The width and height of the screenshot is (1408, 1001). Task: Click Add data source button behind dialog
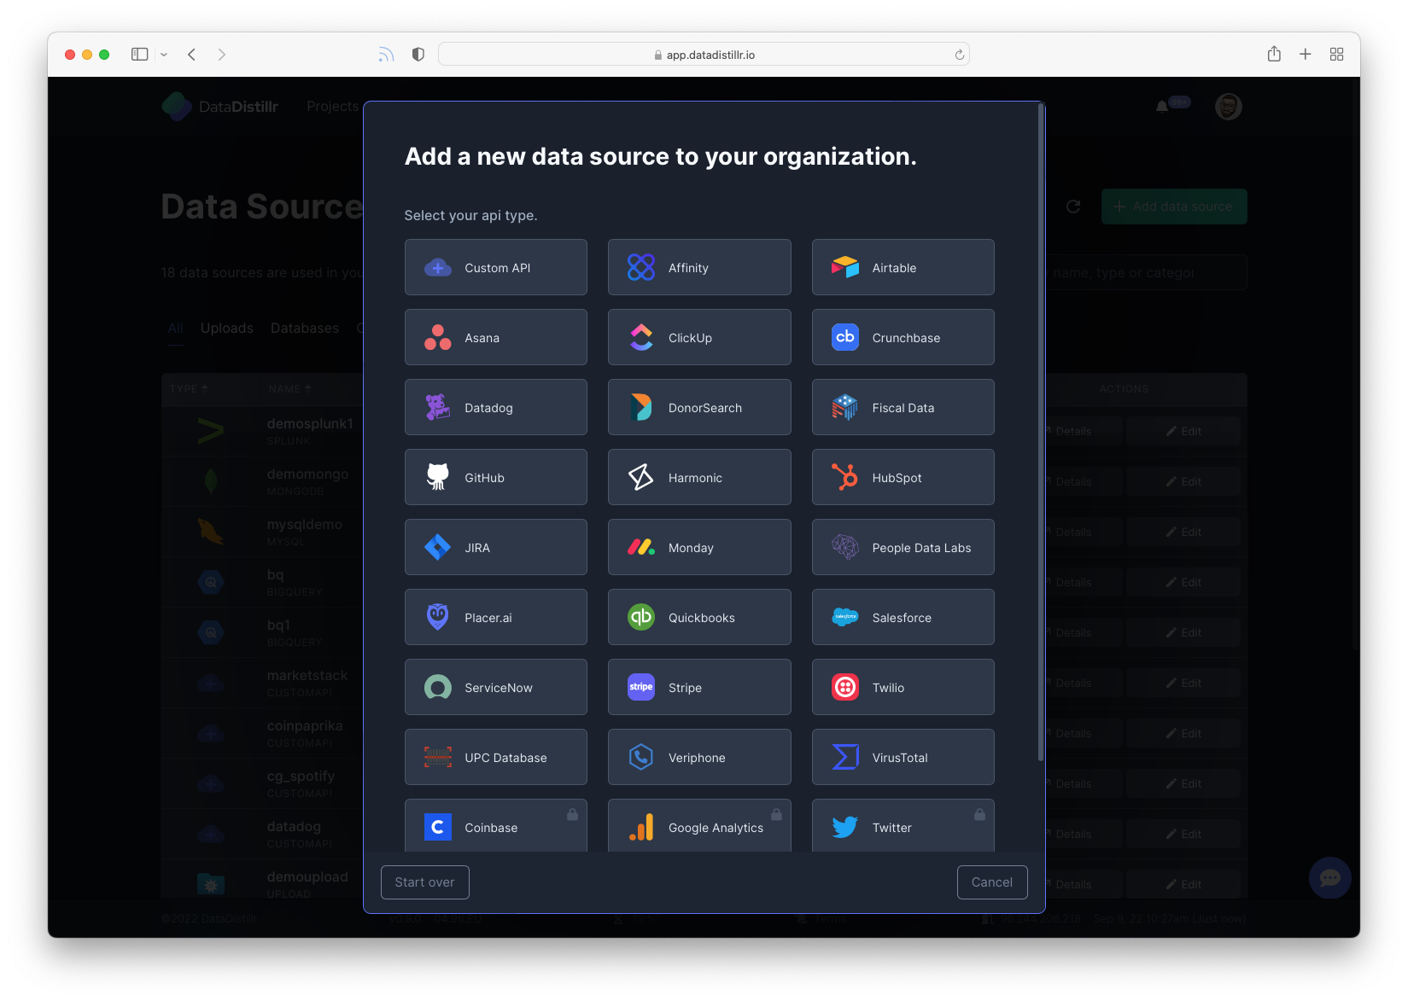[1173, 207]
